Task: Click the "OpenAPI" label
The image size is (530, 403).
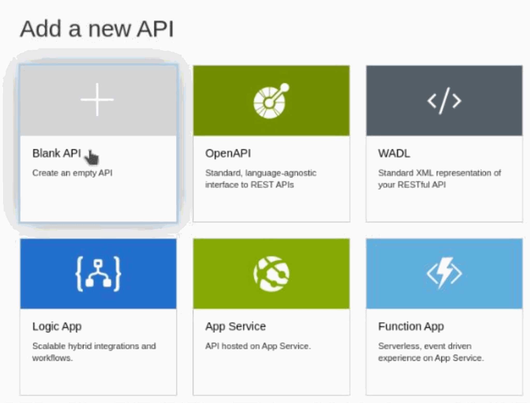Action: (x=229, y=153)
